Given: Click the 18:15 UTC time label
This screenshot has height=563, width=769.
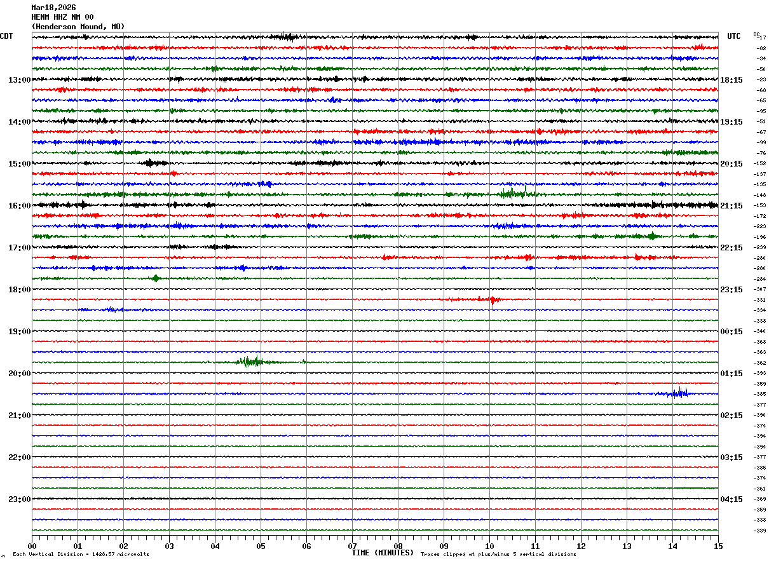Looking at the screenshot, I should (732, 80).
